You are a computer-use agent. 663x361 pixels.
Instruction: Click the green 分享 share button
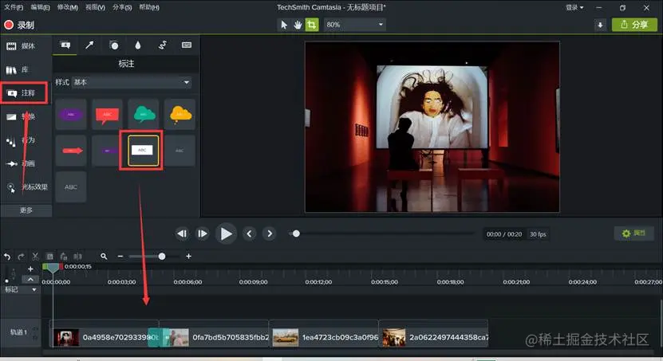(634, 25)
